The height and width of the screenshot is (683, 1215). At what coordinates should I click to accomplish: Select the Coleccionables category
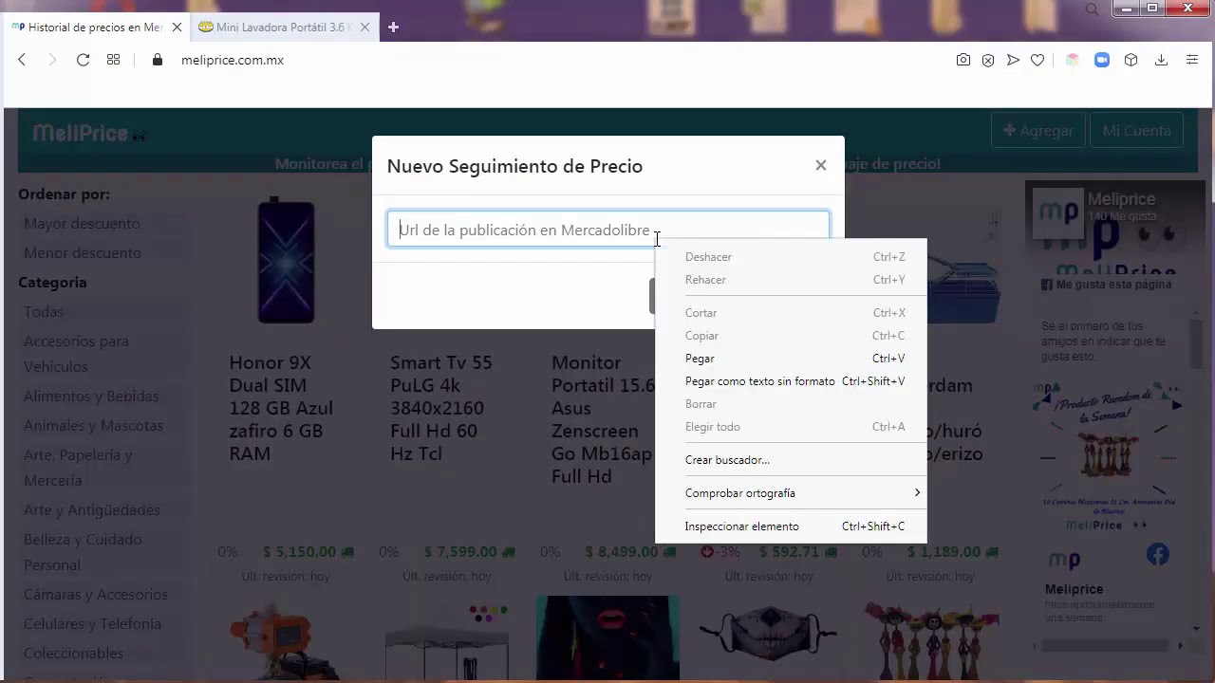[73, 654]
